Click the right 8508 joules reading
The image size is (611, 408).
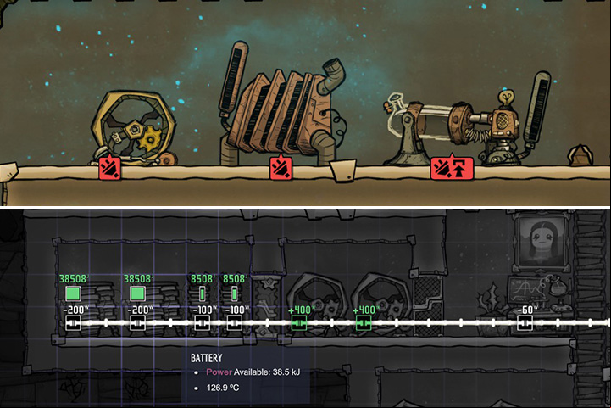click(236, 279)
